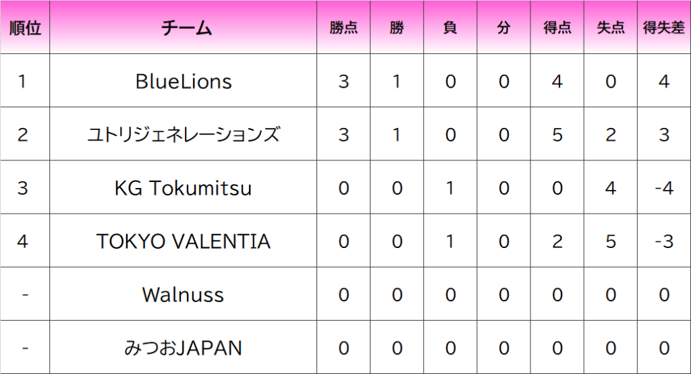Click the 失点 column header
The image size is (691, 374).
(610, 28)
